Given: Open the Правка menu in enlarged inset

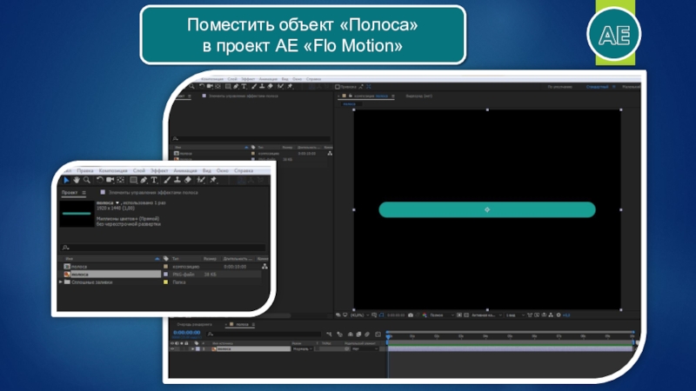Looking at the screenshot, I should coord(84,170).
